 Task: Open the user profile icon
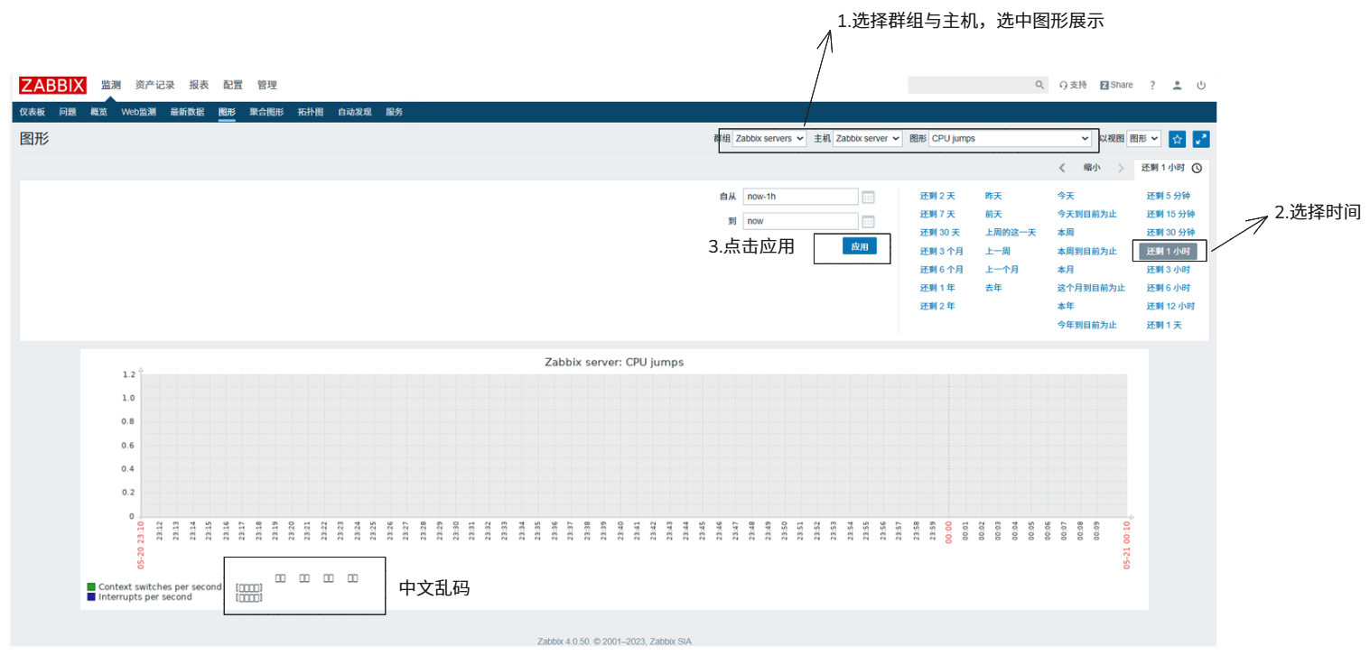1177,85
